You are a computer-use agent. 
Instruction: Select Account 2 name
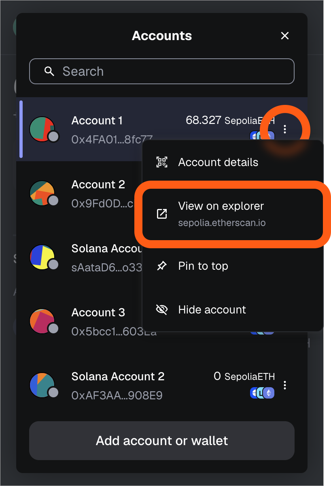pyautogui.click(x=98, y=185)
